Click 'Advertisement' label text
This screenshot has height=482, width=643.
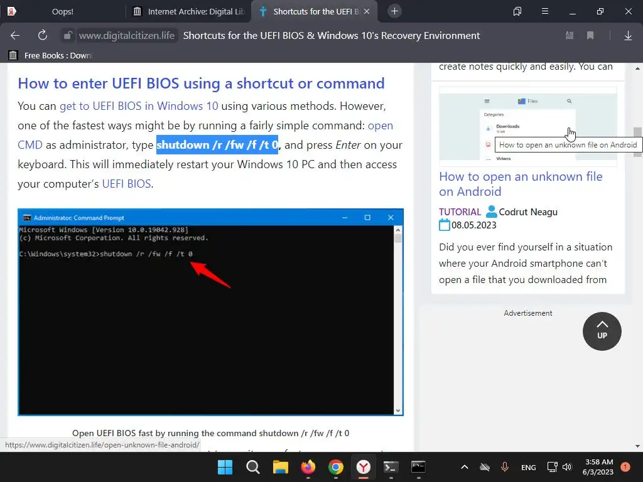527,313
